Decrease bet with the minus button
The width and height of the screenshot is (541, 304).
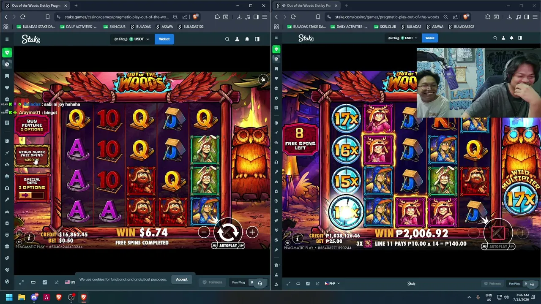pos(204,232)
